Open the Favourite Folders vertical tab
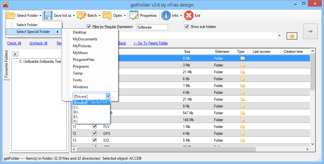This screenshot has height=164, width=324. (7, 64)
